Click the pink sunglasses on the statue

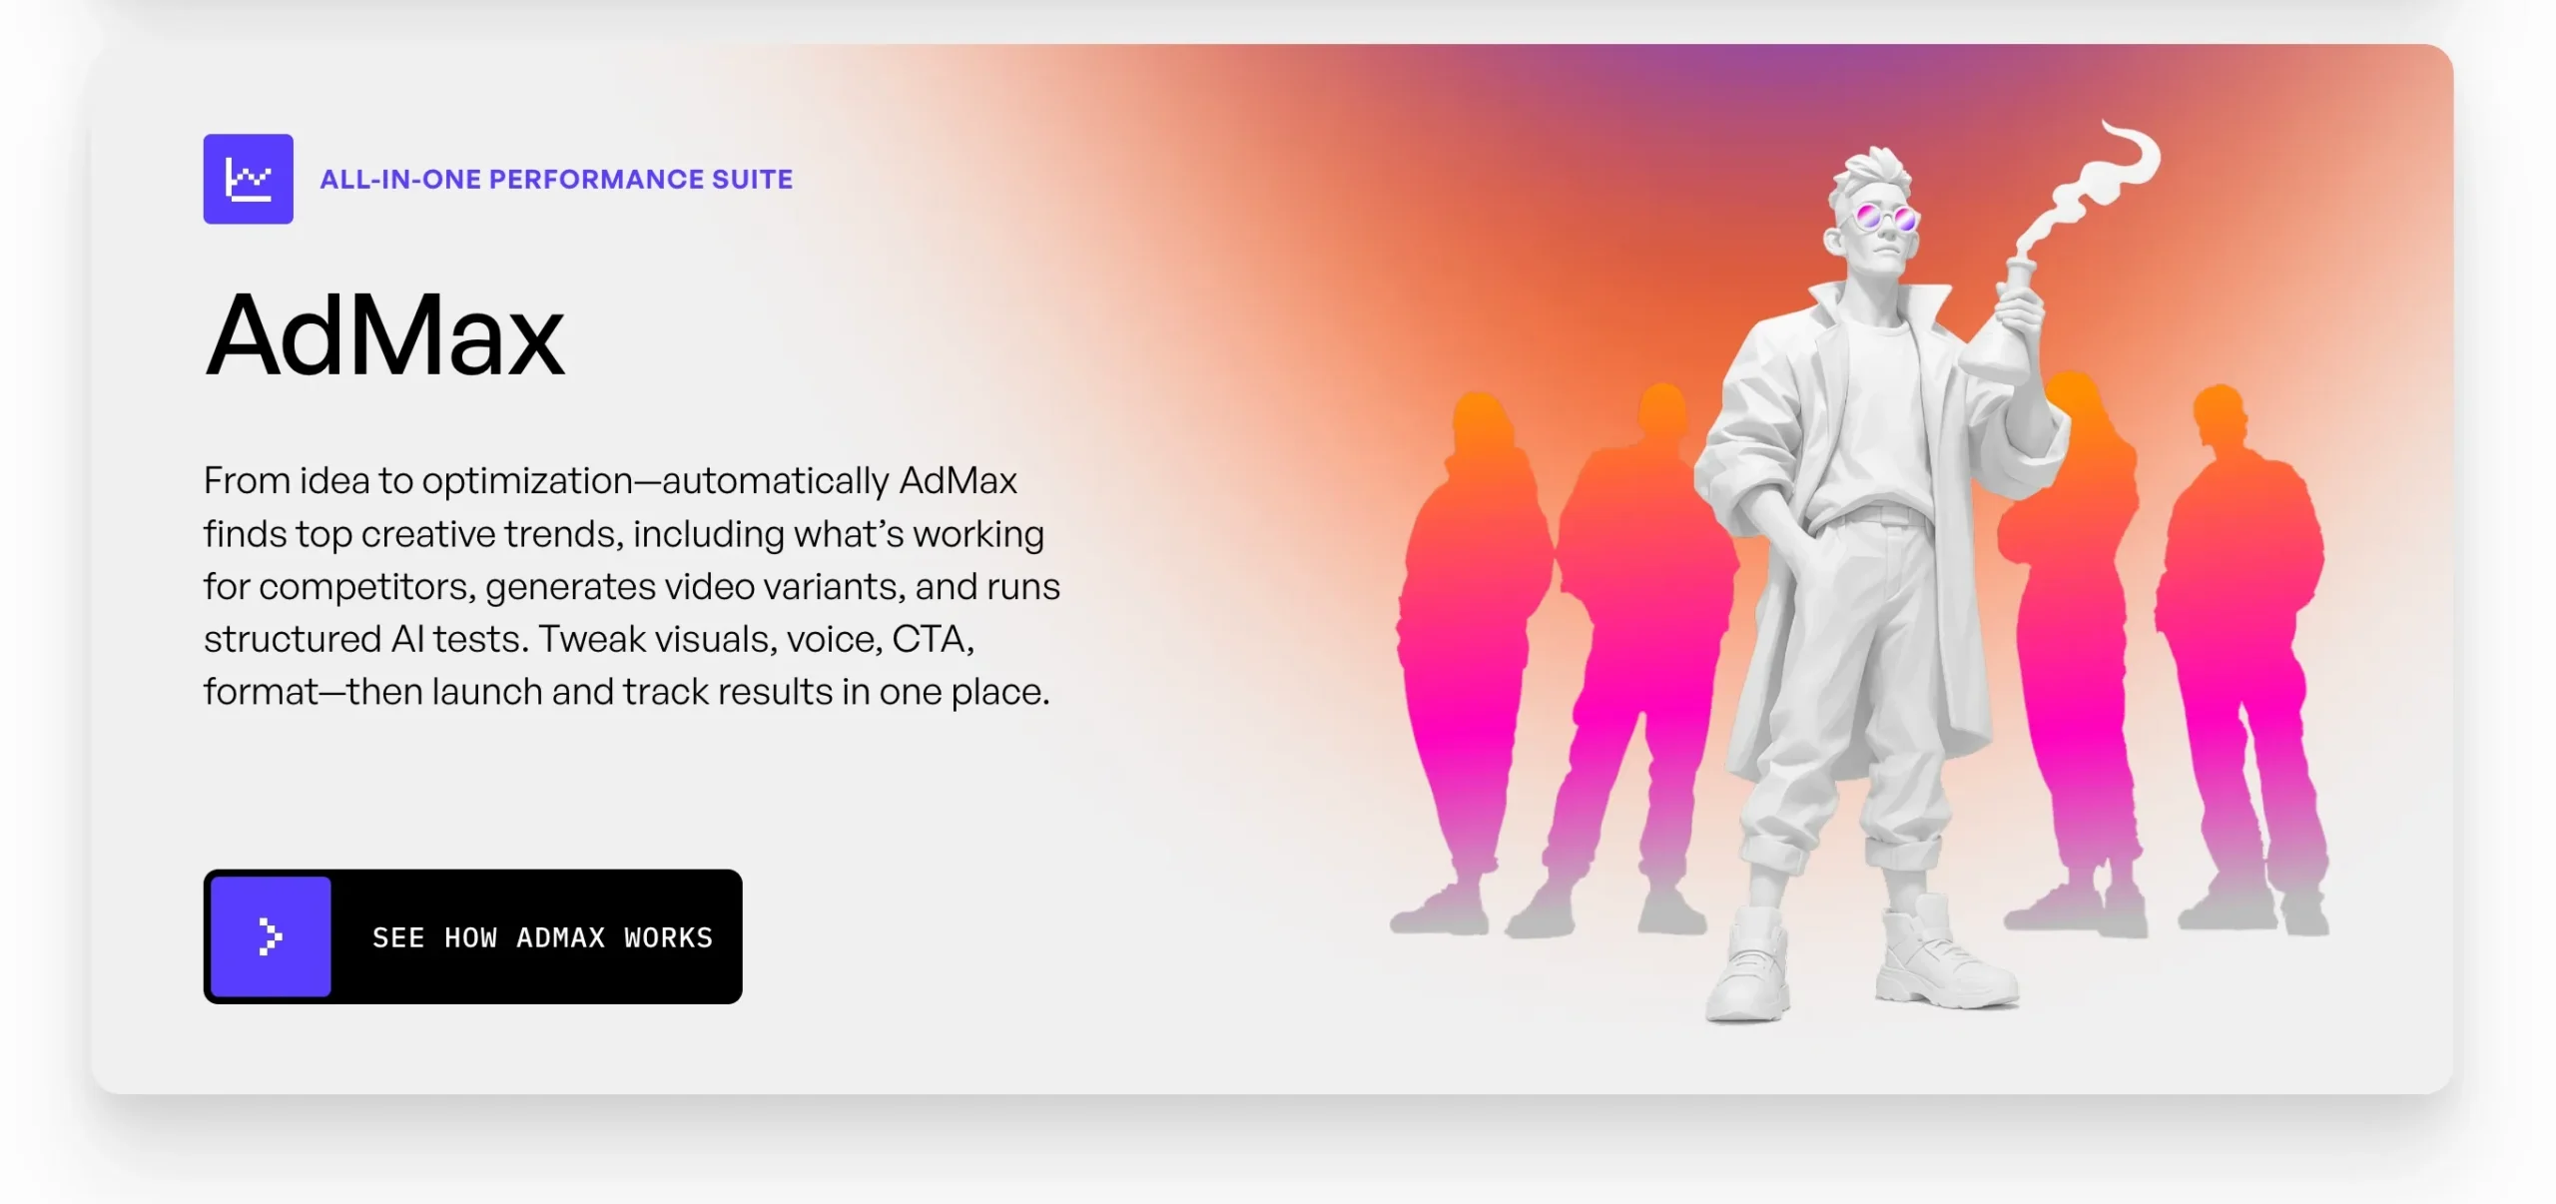(x=1885, y=218)
